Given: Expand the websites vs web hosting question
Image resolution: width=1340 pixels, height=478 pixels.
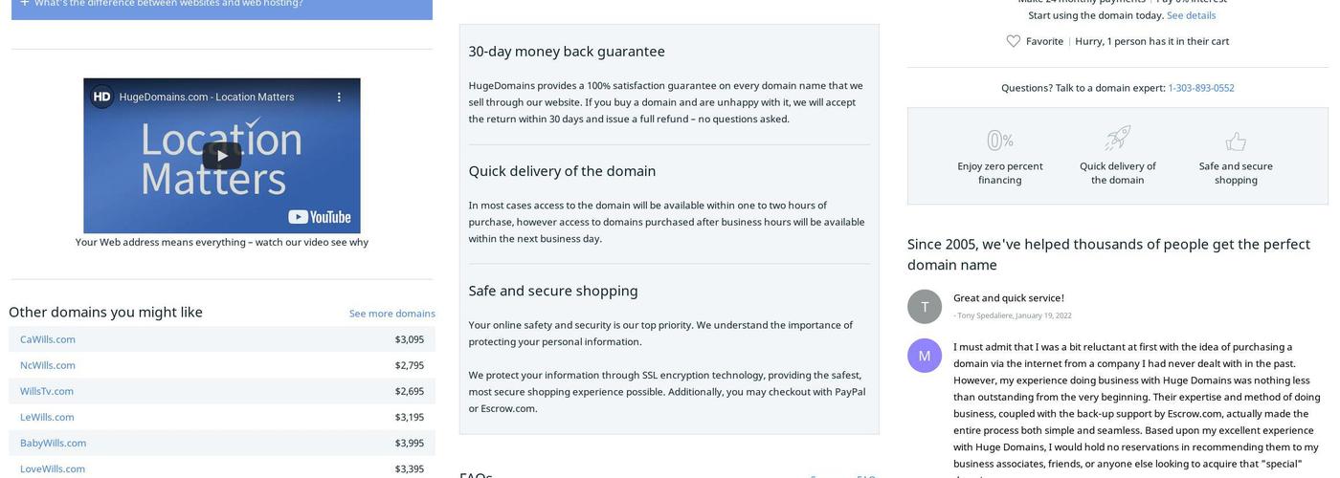Looking at the screenshot, I should click(x=25, y=3).
